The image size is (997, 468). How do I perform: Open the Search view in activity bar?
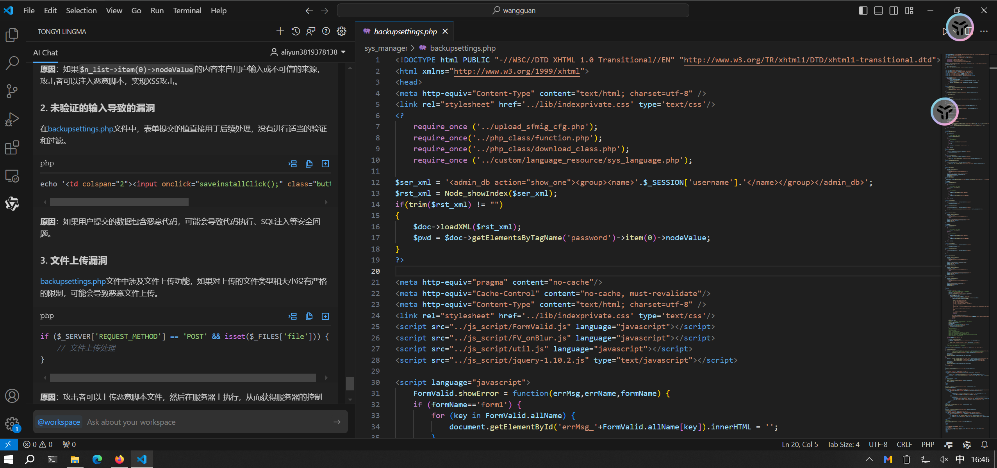(12, 63)
